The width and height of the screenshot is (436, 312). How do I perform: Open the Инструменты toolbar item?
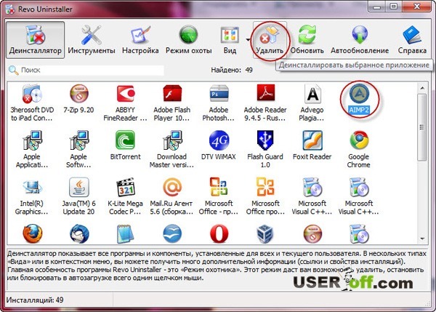[x=92, y=40]
